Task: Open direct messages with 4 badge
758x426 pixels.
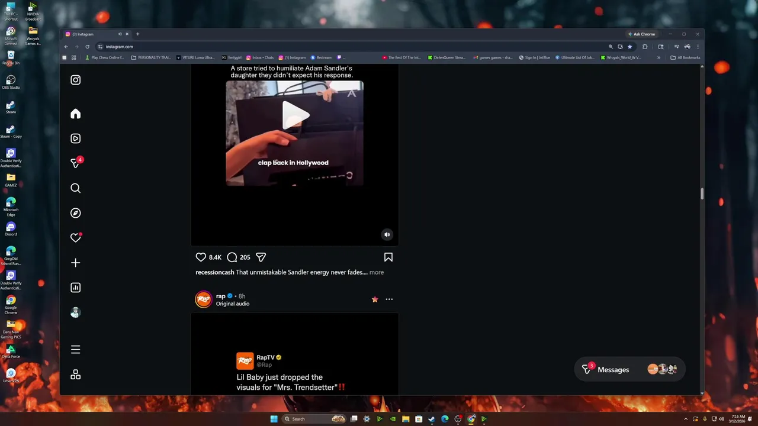Action: coord(76,163)
